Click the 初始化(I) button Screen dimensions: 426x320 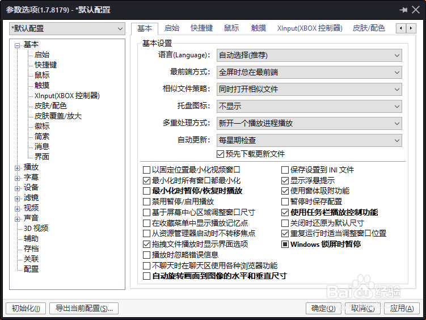pyautogui.click(x=26, y=309)
